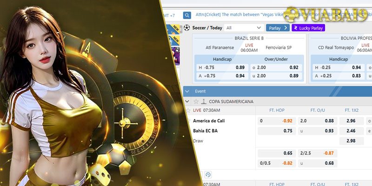Click the Ferroviaria SP team name
Viewport: 372px width, 186px height.
point(279,48)
